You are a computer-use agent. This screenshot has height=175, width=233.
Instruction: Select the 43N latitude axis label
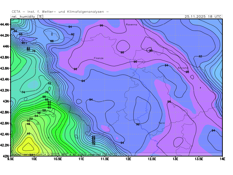tap(6, 101)
